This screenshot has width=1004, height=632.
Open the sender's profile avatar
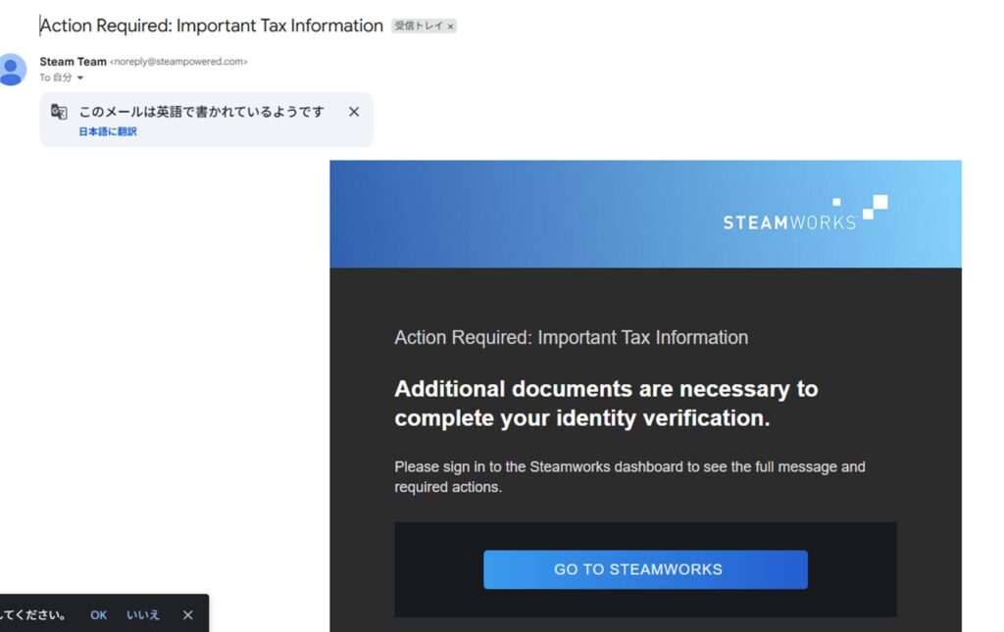12,70
